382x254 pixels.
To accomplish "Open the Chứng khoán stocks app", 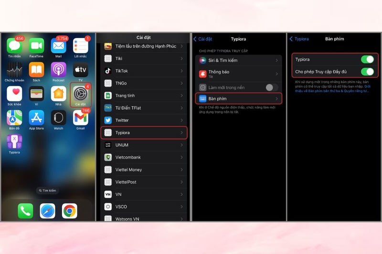I will coord(14,70).
